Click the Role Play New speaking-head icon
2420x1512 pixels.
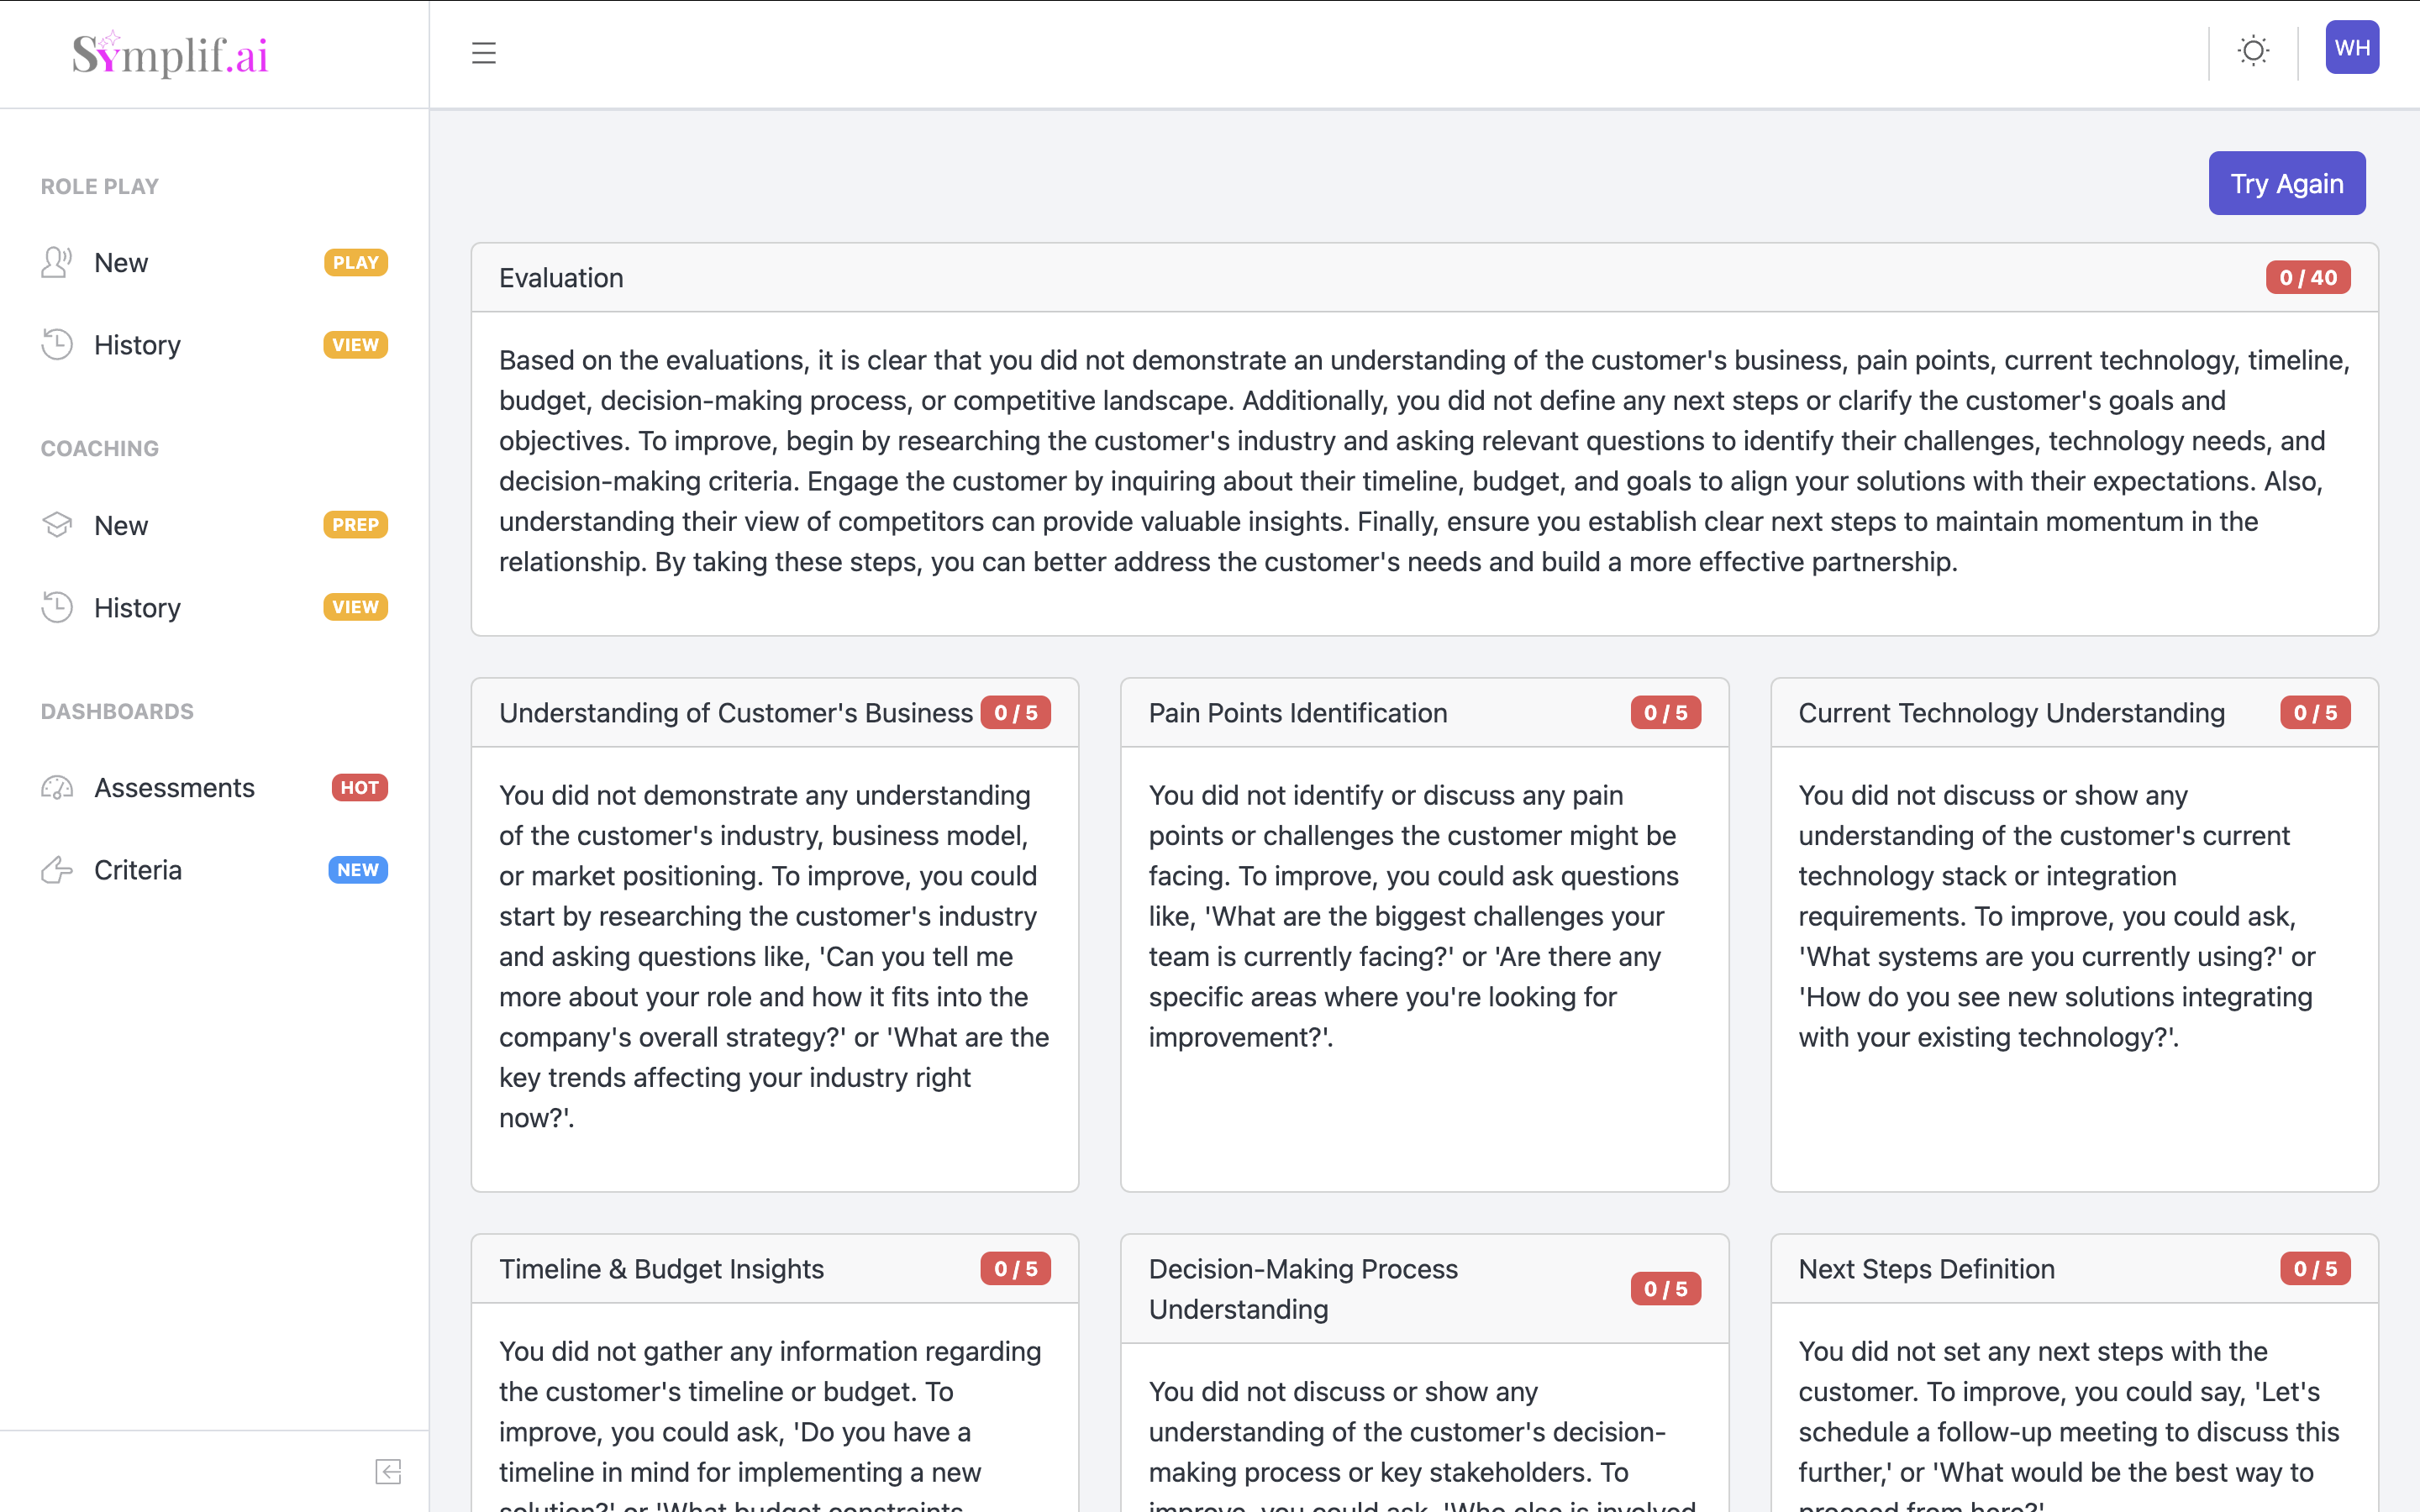pyautogui.click(x=57, y=262)
